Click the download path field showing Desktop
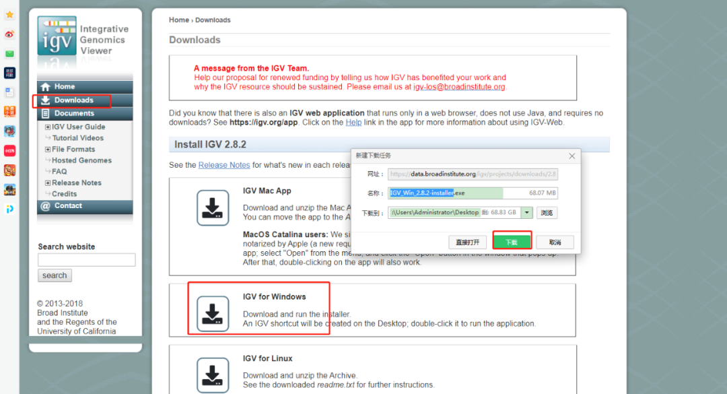 pos(454,213)
